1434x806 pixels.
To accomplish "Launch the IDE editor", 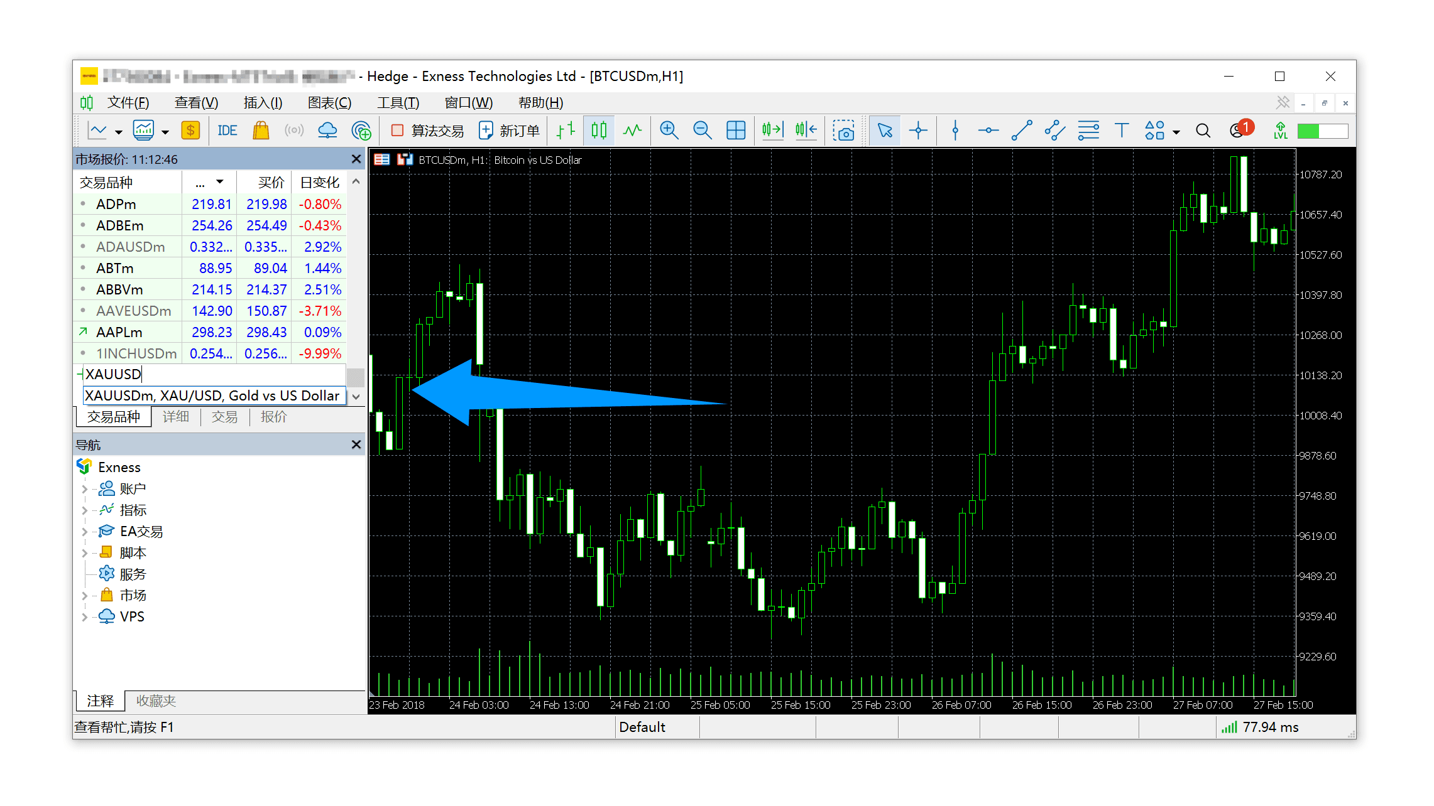I will click(227, 131).
